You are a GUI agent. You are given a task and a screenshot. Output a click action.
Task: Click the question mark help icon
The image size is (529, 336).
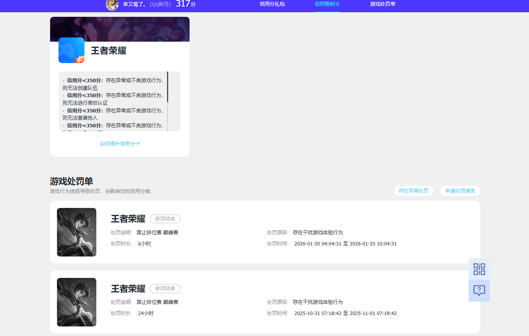click(479, 291)
